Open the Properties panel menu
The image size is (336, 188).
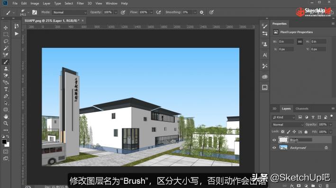point(333,24)
